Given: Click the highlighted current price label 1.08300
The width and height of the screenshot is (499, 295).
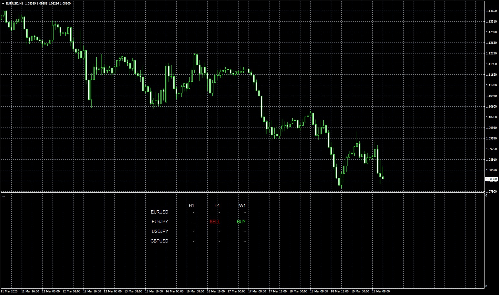Looking at the screenshot, I should click(x=491, y=179).
